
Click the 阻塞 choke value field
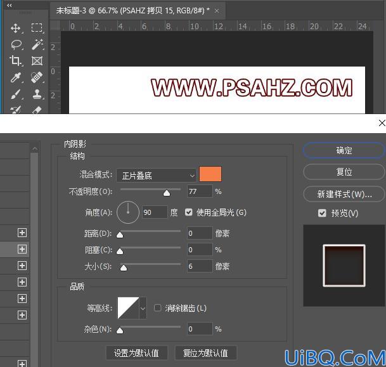[200, 249]
